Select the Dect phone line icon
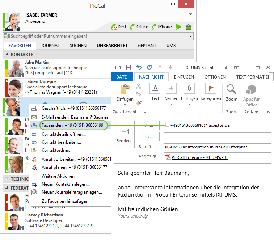274x240 pixels. pos(114,27)
